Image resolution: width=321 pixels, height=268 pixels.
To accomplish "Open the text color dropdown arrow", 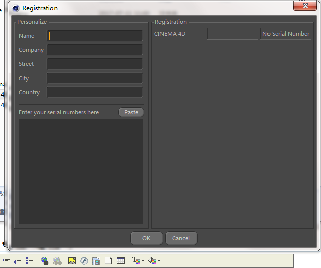I will 143,260.
